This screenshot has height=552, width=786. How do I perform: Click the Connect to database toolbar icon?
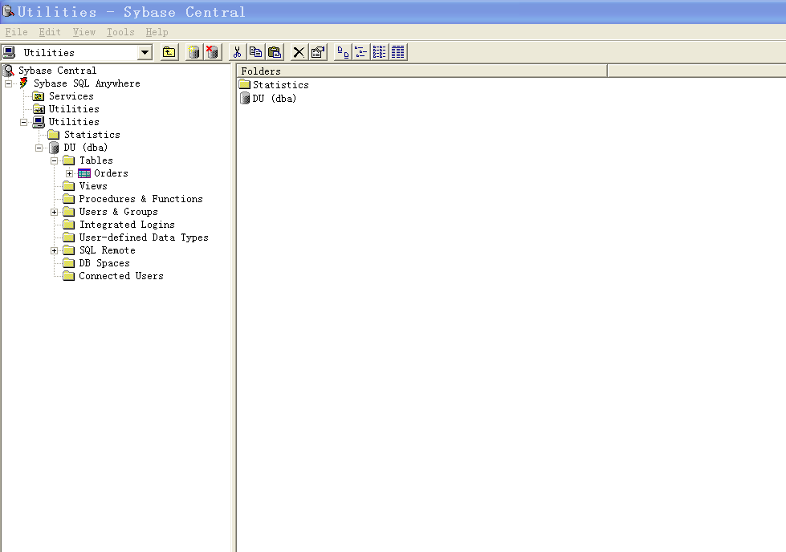(x=194, y=52)
